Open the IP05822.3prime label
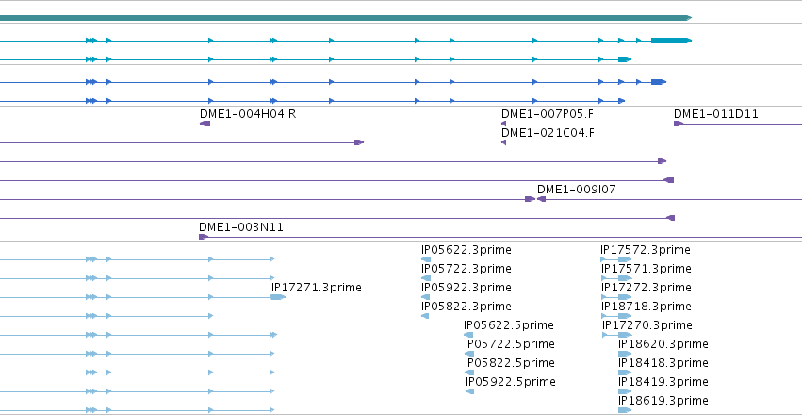 click(466, 307)
